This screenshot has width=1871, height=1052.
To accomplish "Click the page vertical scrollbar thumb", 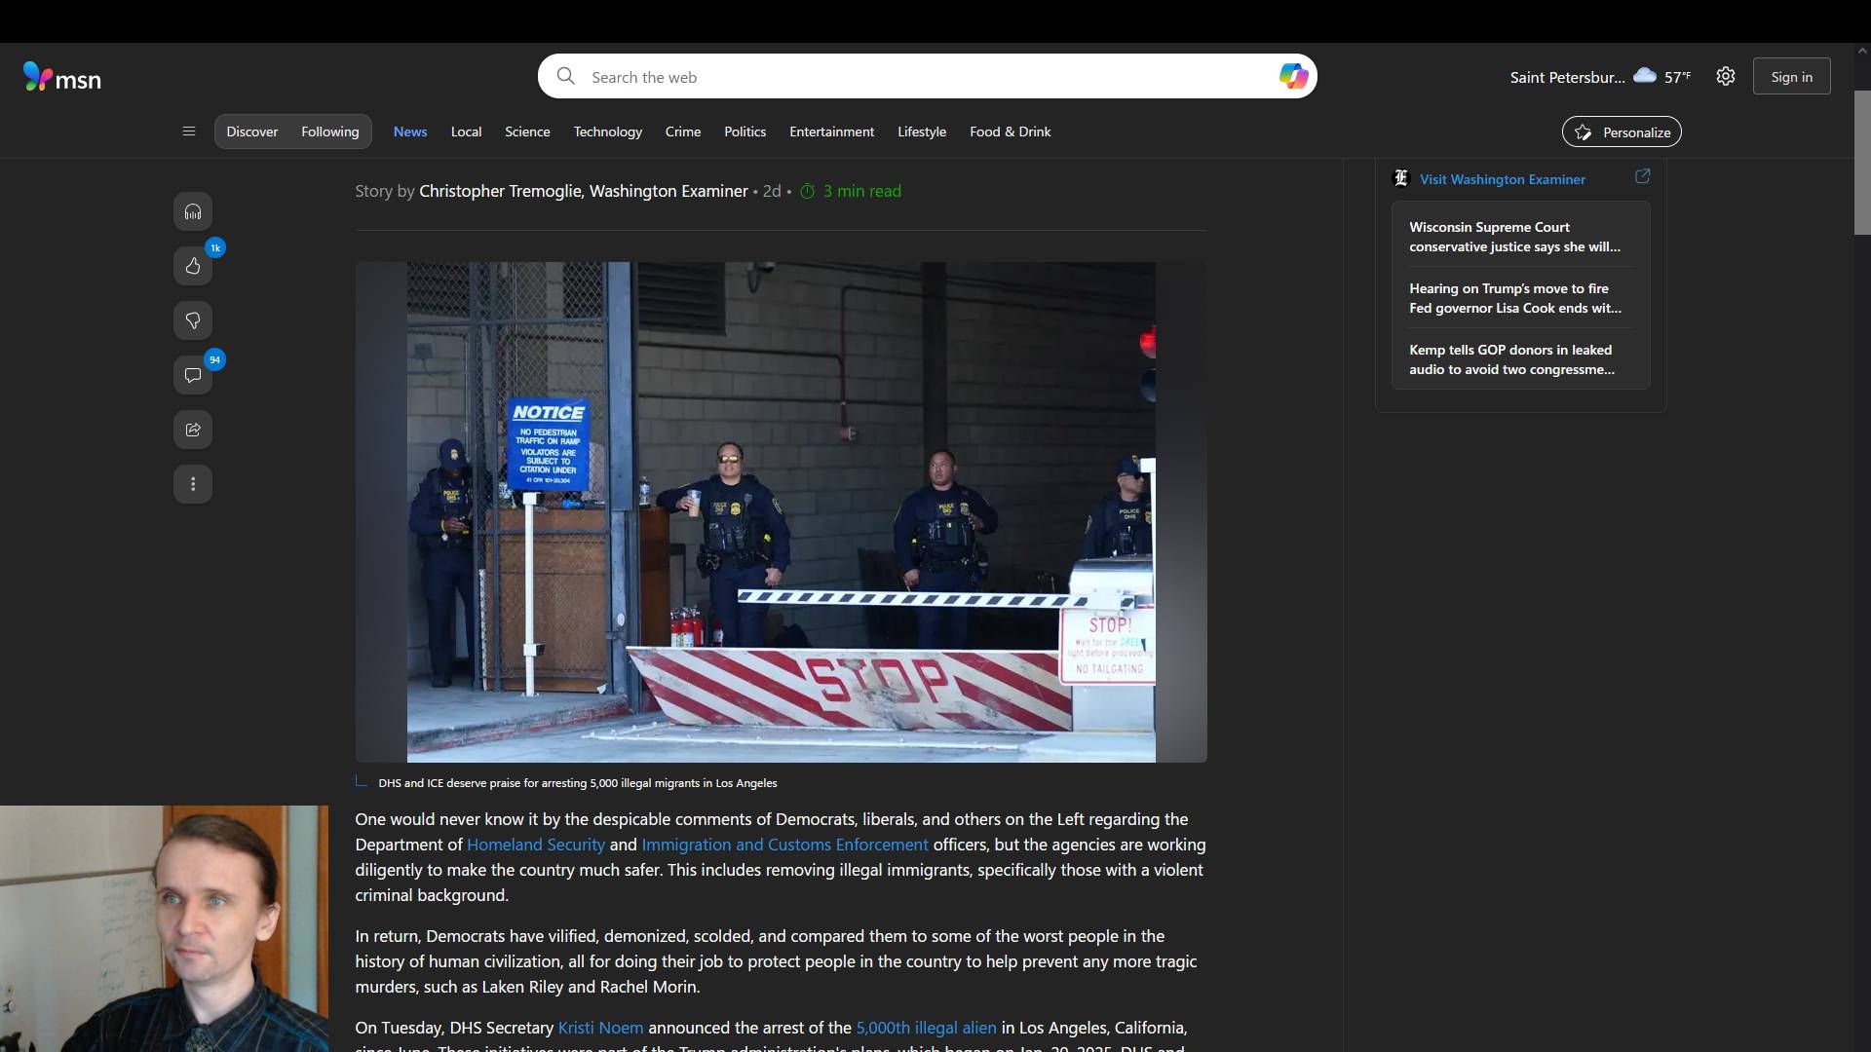I will (1862, 162).
